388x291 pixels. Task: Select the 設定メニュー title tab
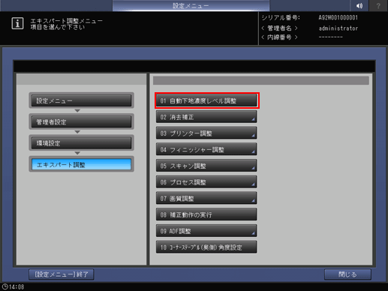pos(191,5)
